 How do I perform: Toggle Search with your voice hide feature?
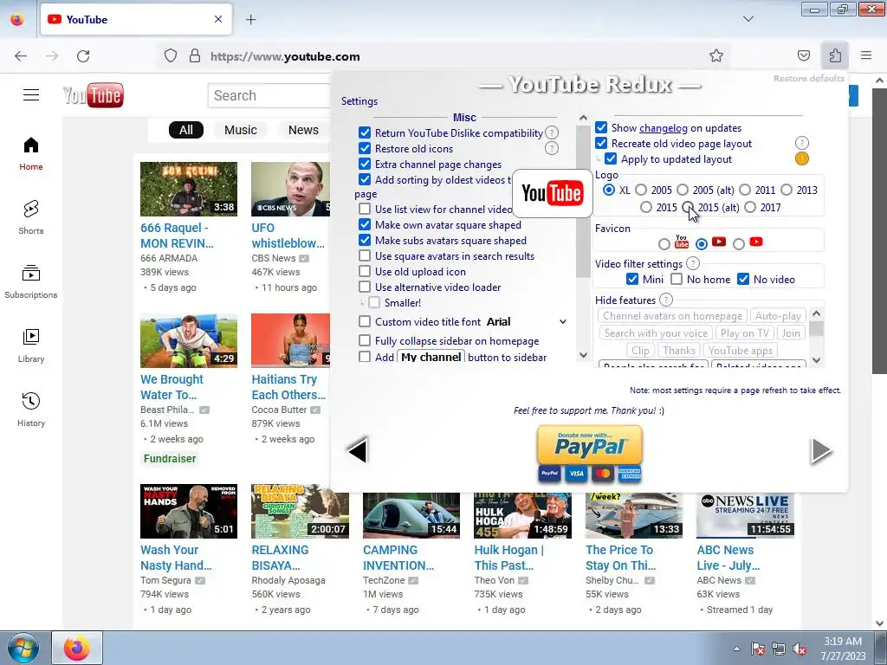656,333
